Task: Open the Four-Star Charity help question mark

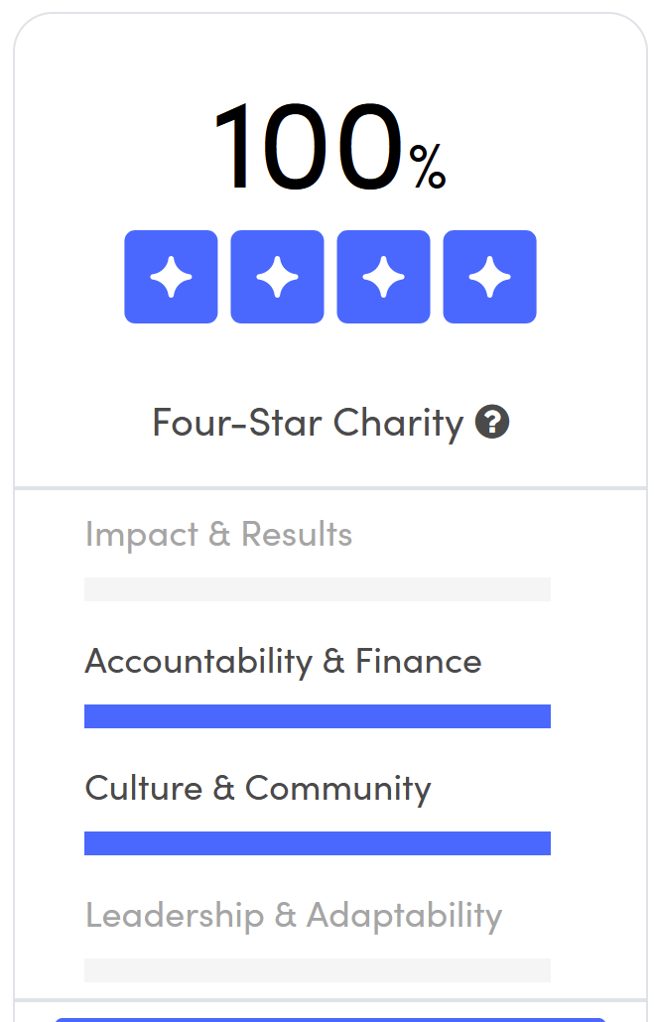Action: (x=492, y=423)
